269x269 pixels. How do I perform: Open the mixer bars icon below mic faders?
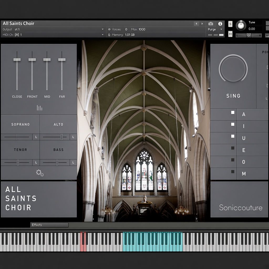pos(39,108)
